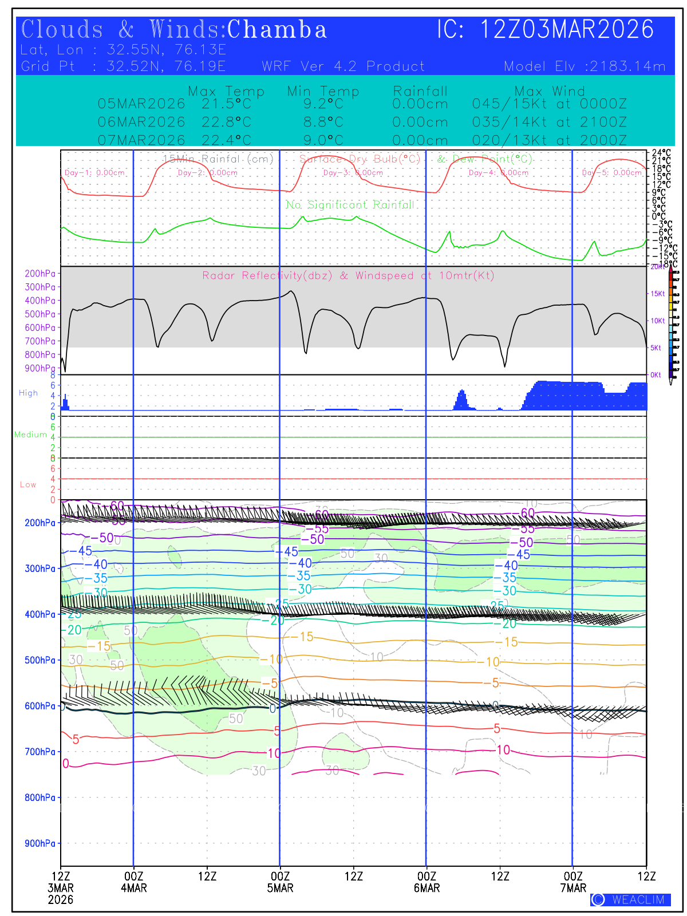
Task: Click the IC: 12Z03MAR2026 header text
Action: [x=545, y=30]
